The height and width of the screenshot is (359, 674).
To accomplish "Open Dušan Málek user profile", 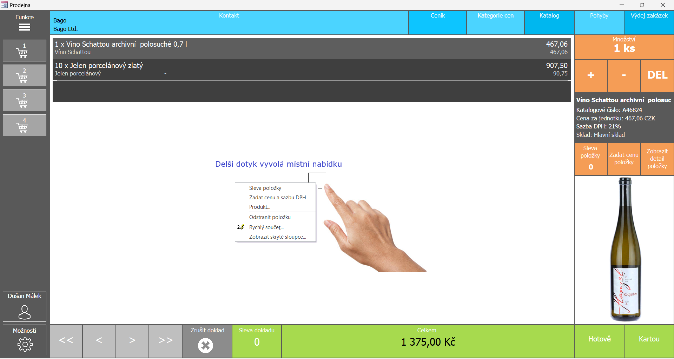I will [x=25, y=307].
